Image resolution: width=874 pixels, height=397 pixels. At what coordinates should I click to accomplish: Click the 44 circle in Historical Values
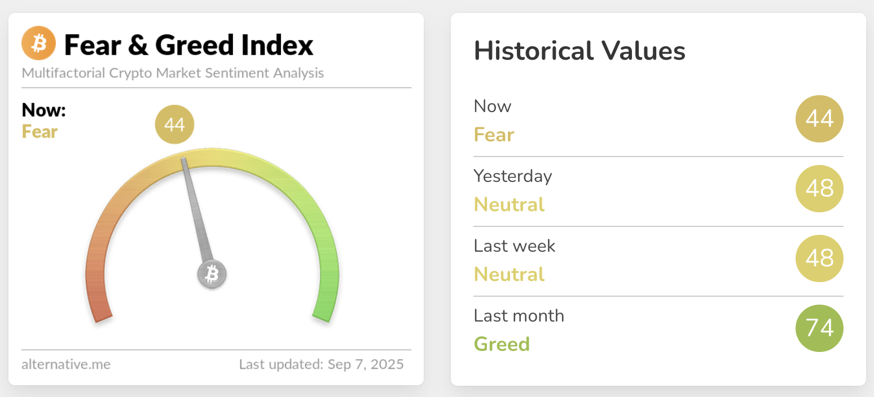[x=819, y=119]
